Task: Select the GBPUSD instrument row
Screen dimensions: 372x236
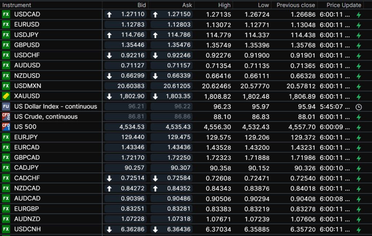Action: pos(27,45)
